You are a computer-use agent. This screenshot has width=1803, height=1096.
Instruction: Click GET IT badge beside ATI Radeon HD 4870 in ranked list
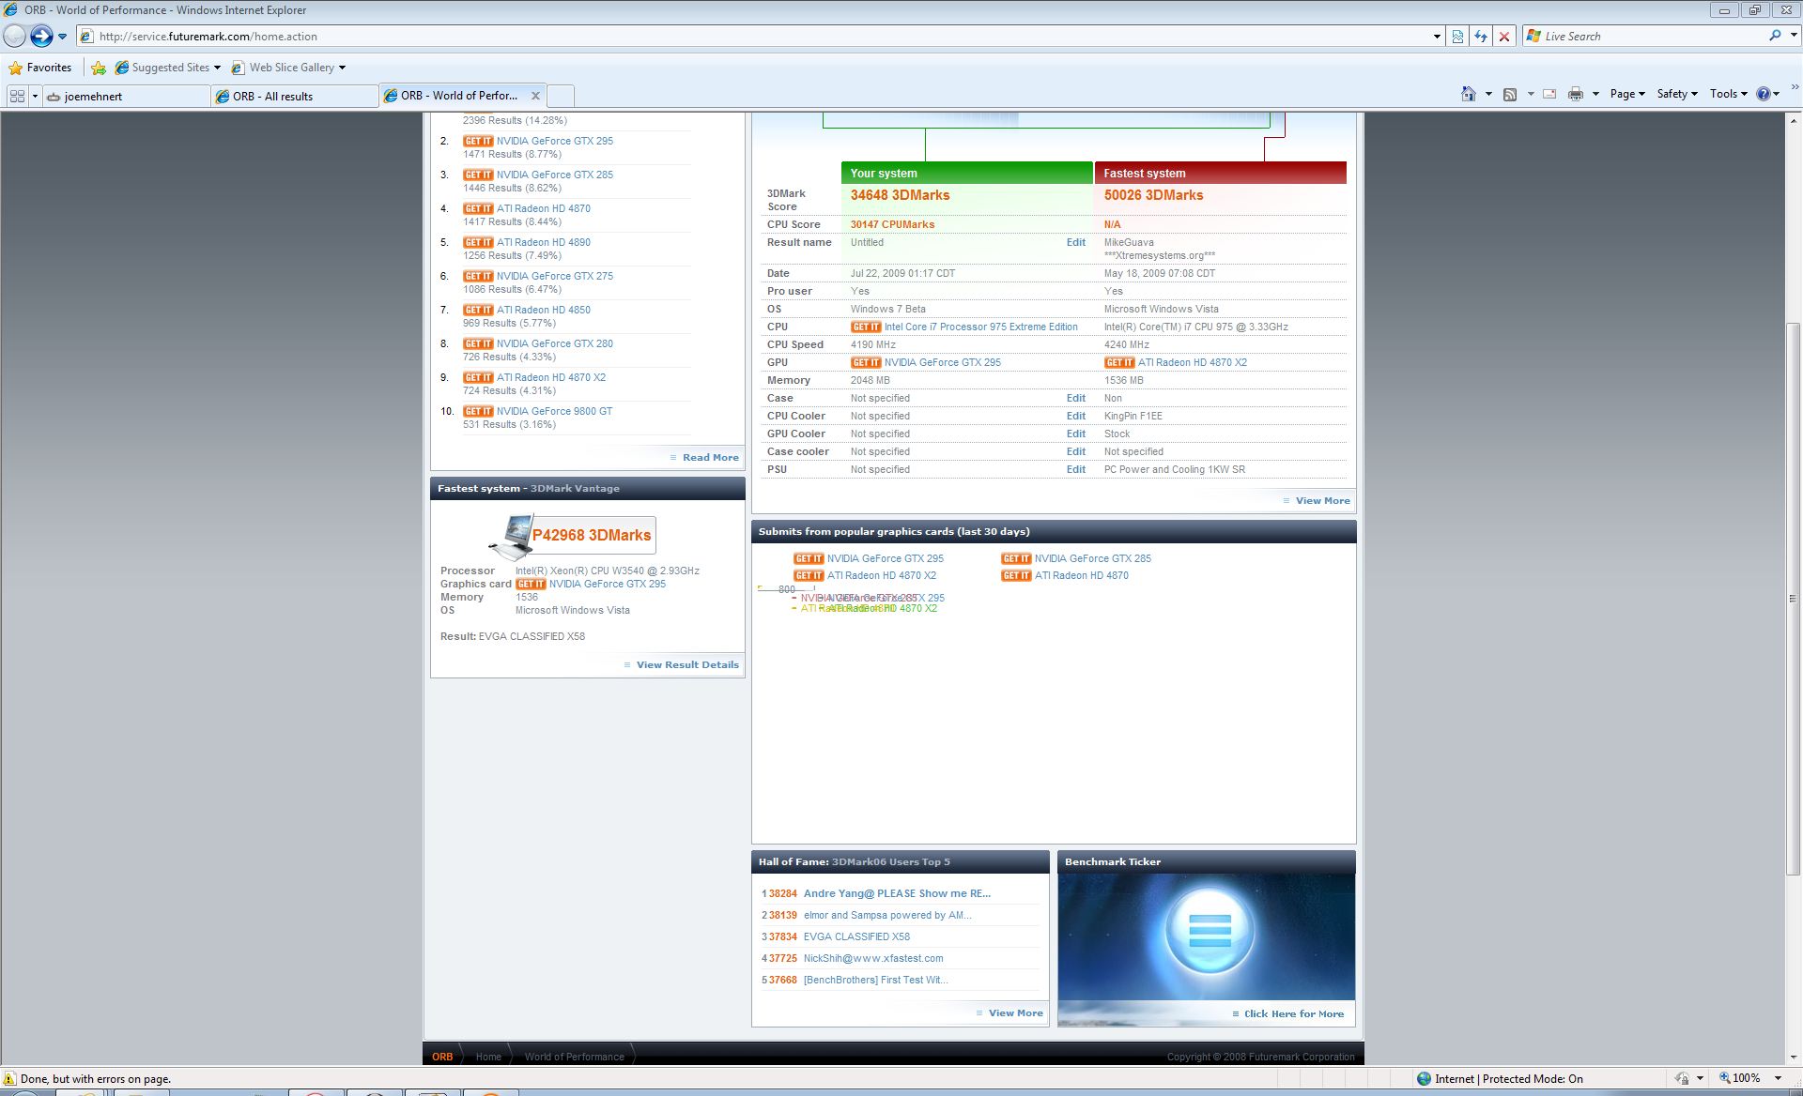478,208
